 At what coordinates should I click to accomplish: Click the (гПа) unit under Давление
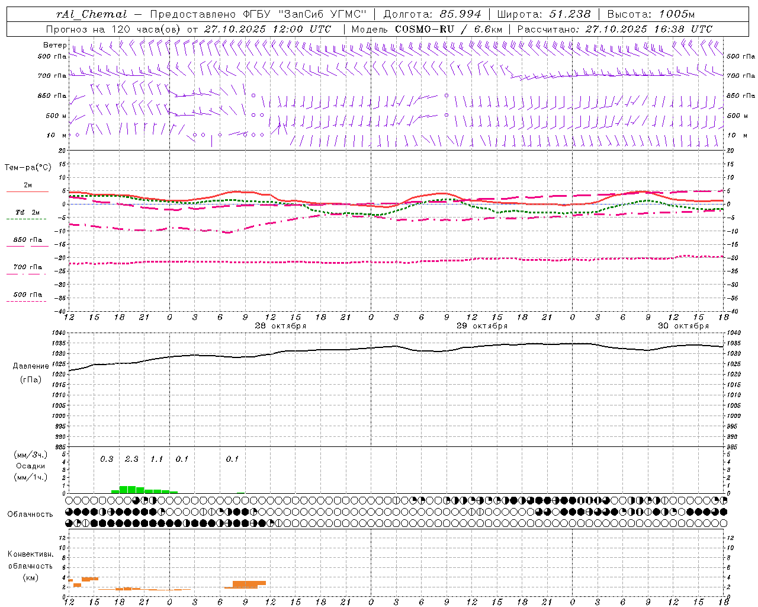pos(30,380)
